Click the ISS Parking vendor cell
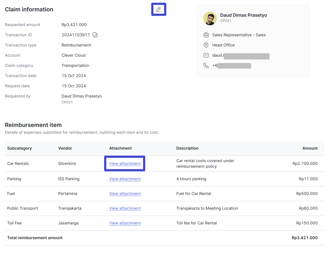 coord(69,179)
